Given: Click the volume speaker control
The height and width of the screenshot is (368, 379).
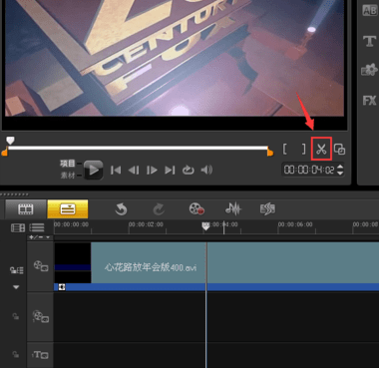Looking at the screenshot, I should tap(206, 171).
